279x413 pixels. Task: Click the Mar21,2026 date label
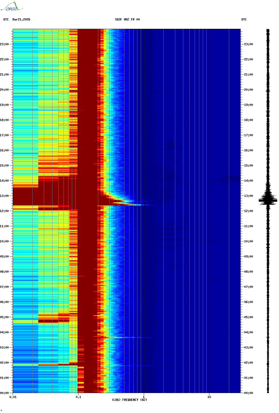point(21,19)
